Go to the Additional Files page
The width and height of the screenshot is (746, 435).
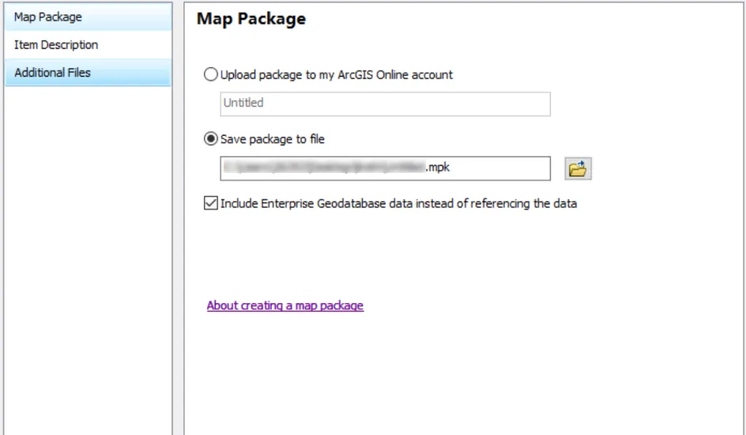point(52,73)
